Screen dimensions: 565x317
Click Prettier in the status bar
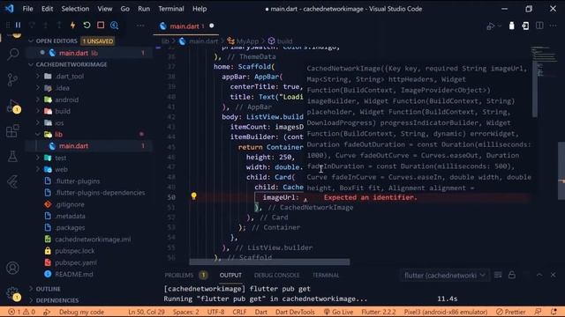(511, 312)
